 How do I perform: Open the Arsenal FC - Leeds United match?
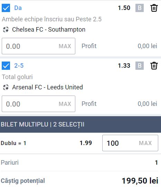tap(47, 87)
